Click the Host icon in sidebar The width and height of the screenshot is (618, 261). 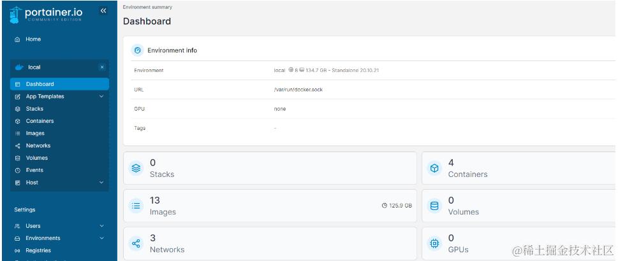coord(17,183)
